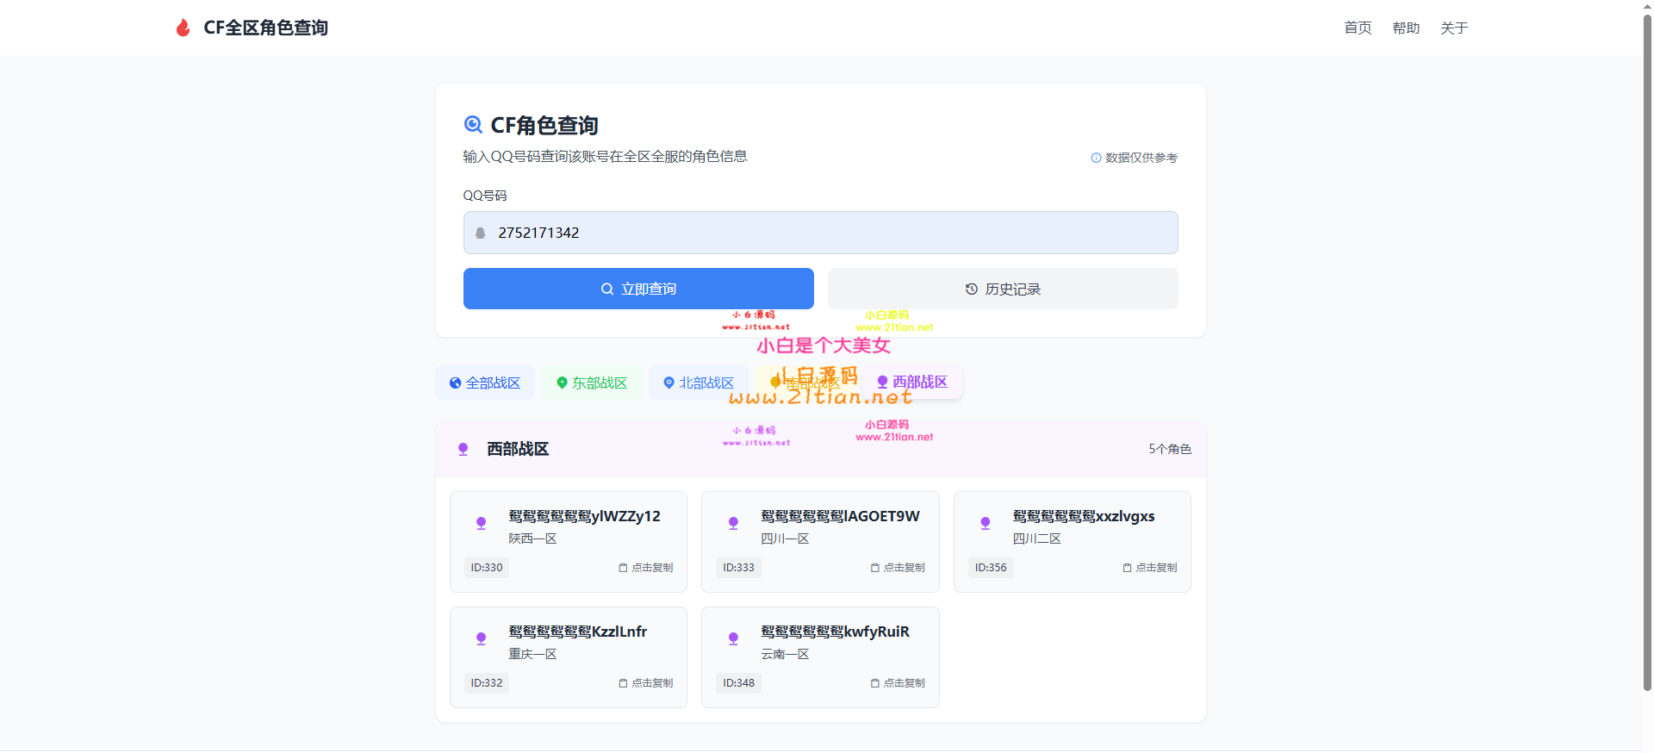1654x753 pixels.
Task: Click the magnifier icon beside CF角色查询 heading
Action: coord(473,125)
